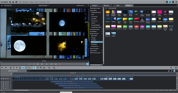Open the Effekte menu
The image size is (178, 93).
coord(31,2)
